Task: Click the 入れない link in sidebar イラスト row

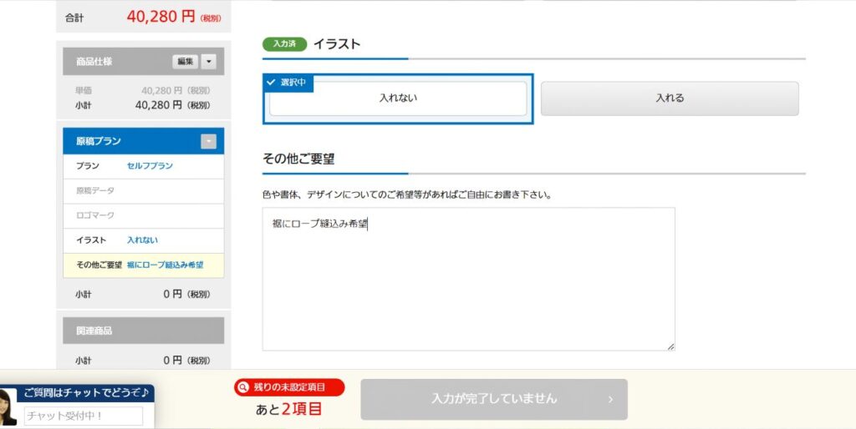Action: coord(142,240)
